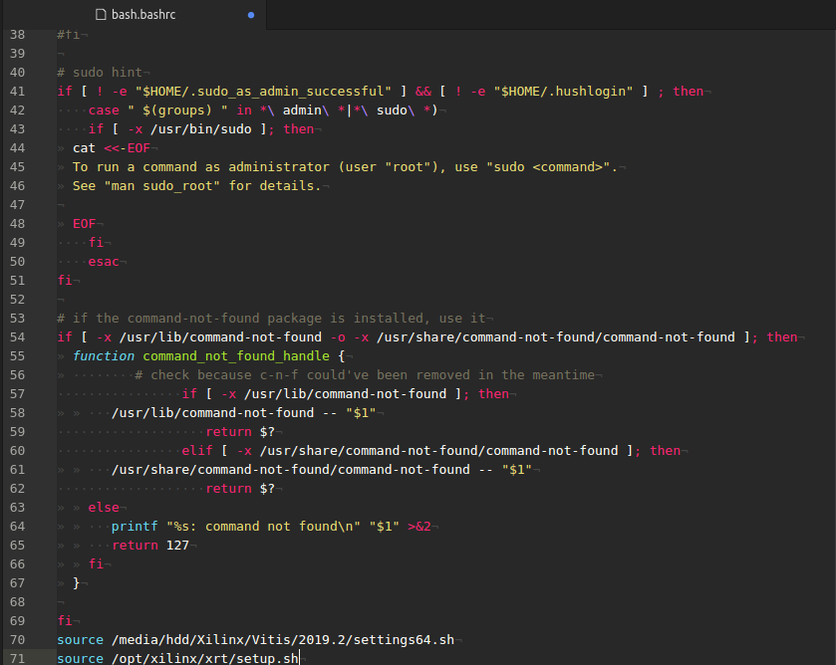Click the empty tab bar area right of bash.bashrc
The image size is (836, 665).
click(551, 14)
